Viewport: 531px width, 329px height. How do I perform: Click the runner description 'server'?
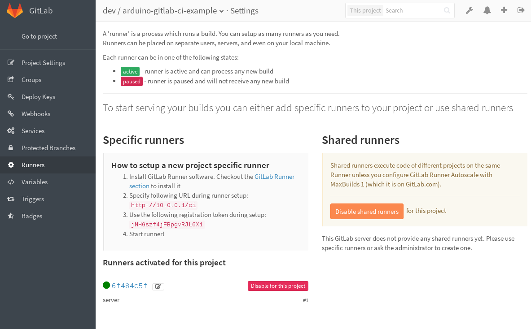pos(111,300)
